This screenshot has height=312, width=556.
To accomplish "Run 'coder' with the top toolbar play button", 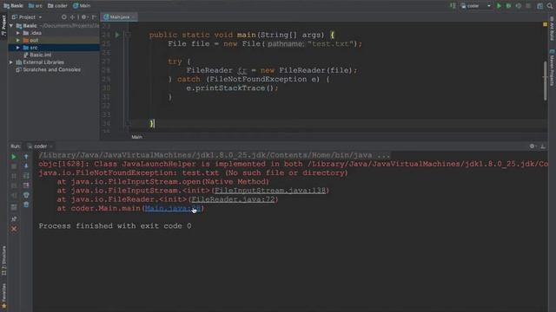I will coord(499,6).
